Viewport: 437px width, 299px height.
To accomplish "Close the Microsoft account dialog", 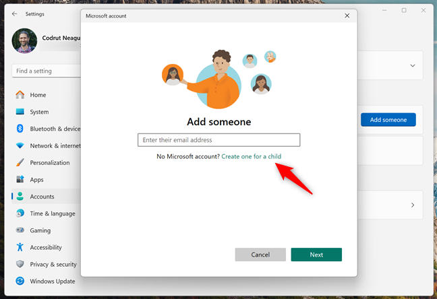I will 347,15.
